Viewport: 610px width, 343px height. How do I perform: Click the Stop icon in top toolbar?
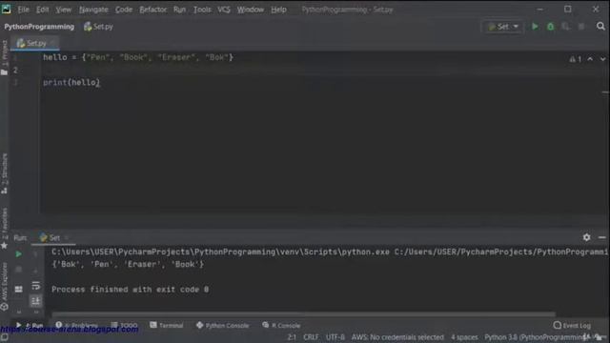[581, 27]
